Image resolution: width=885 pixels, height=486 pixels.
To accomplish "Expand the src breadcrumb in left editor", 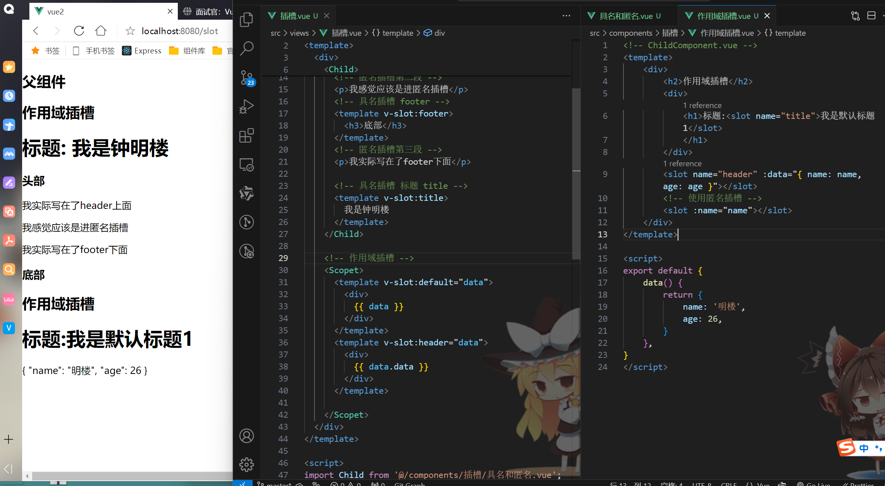I will tap(276, 33).
